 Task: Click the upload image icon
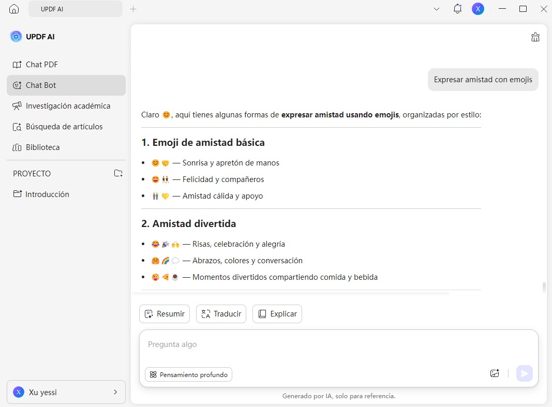[495, 373]
